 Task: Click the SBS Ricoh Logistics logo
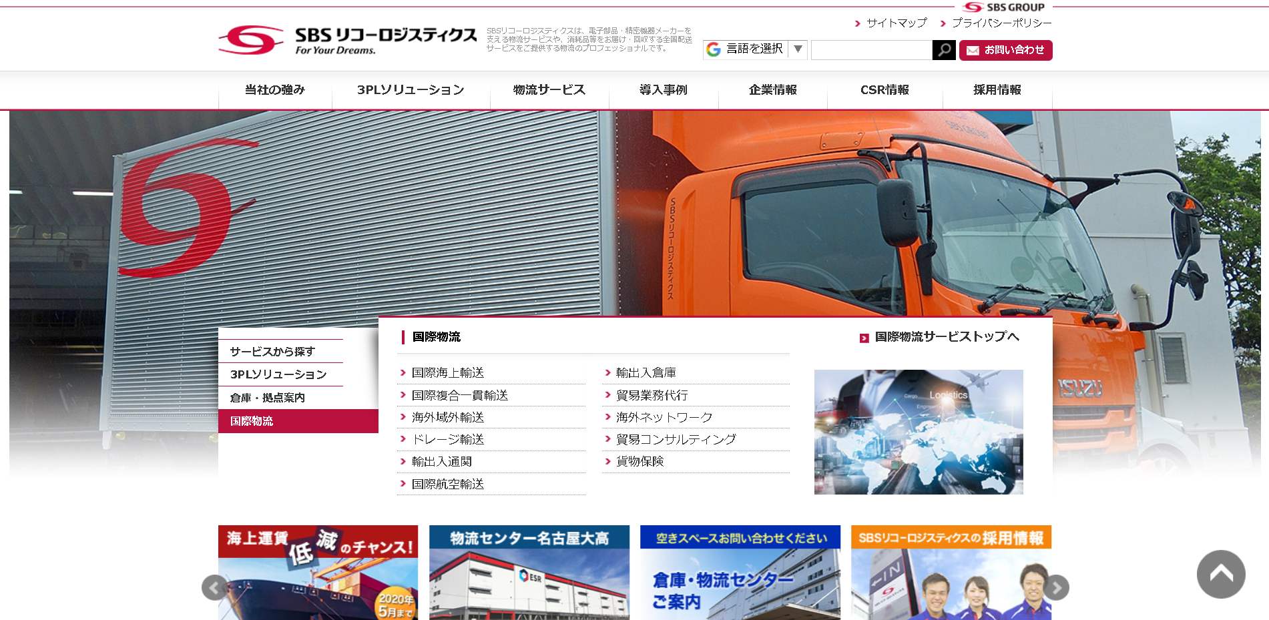[x=347, y=40]
